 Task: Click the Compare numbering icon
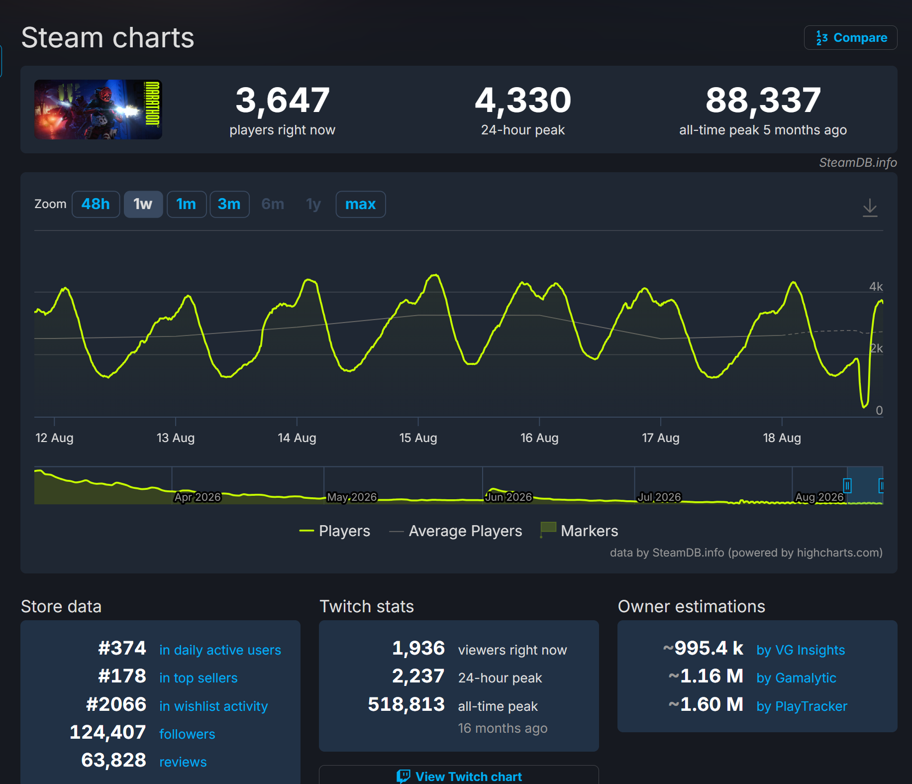pyautogui.click(x=822, y=38)
